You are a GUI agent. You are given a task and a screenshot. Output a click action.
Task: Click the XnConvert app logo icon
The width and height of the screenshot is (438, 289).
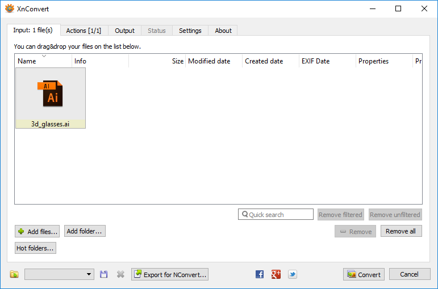pos(9,8)
